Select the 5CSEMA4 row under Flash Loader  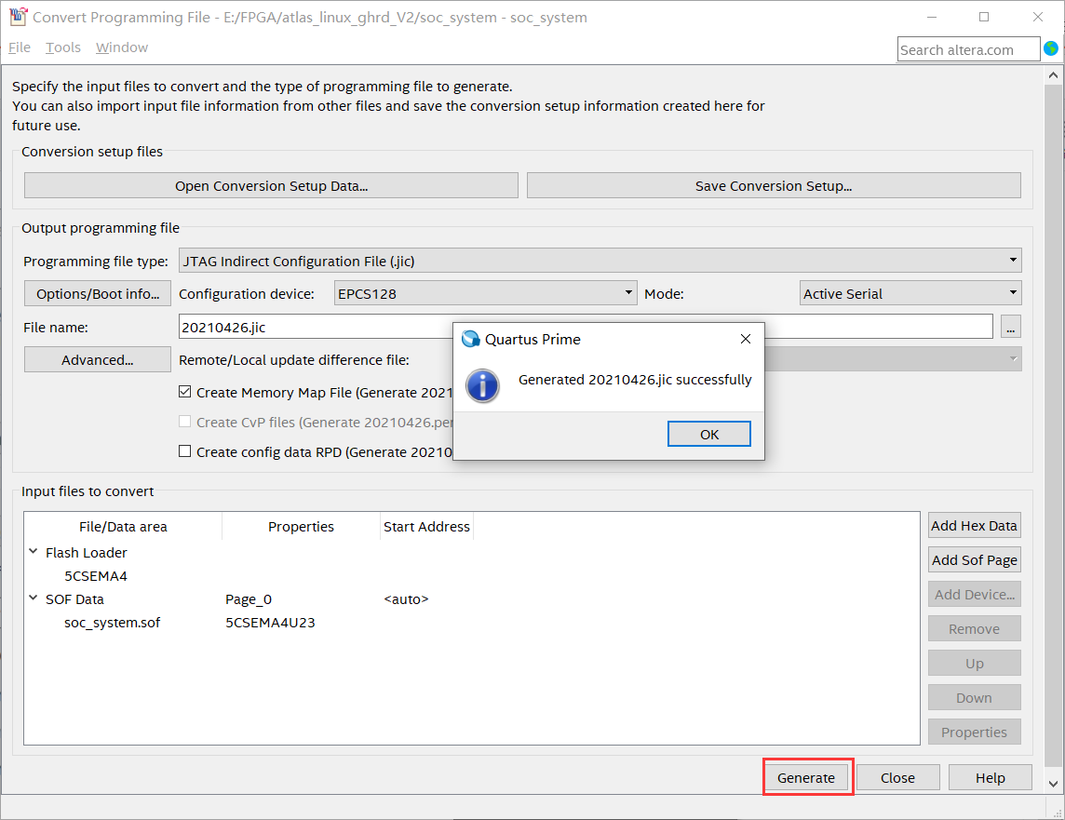(x=96, y=575)
